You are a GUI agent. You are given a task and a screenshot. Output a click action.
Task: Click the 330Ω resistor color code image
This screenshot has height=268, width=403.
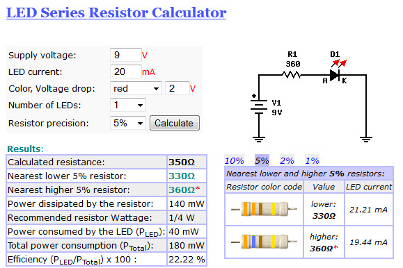pos(264,209)
